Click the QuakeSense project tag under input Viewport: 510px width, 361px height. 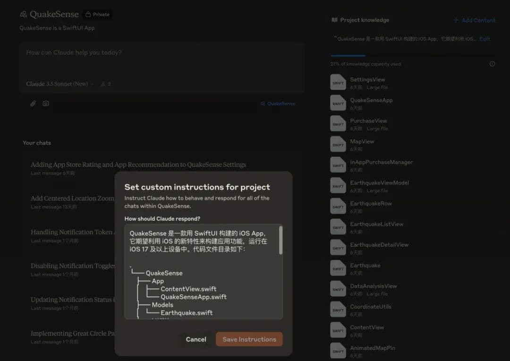[278, 103]
